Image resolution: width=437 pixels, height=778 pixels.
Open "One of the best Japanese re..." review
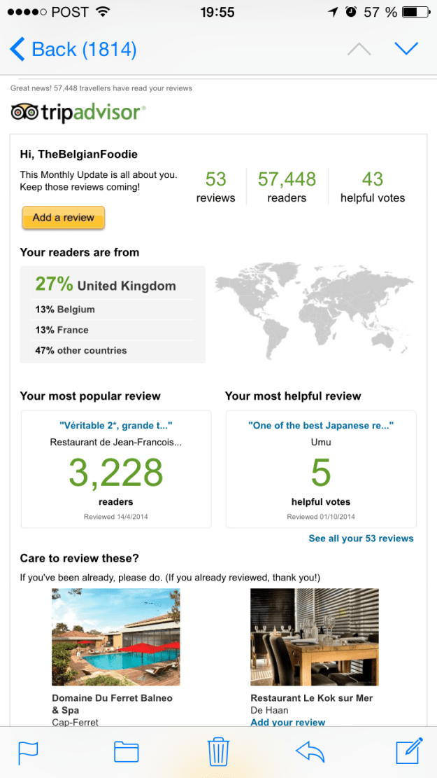(x=321, y=425)
